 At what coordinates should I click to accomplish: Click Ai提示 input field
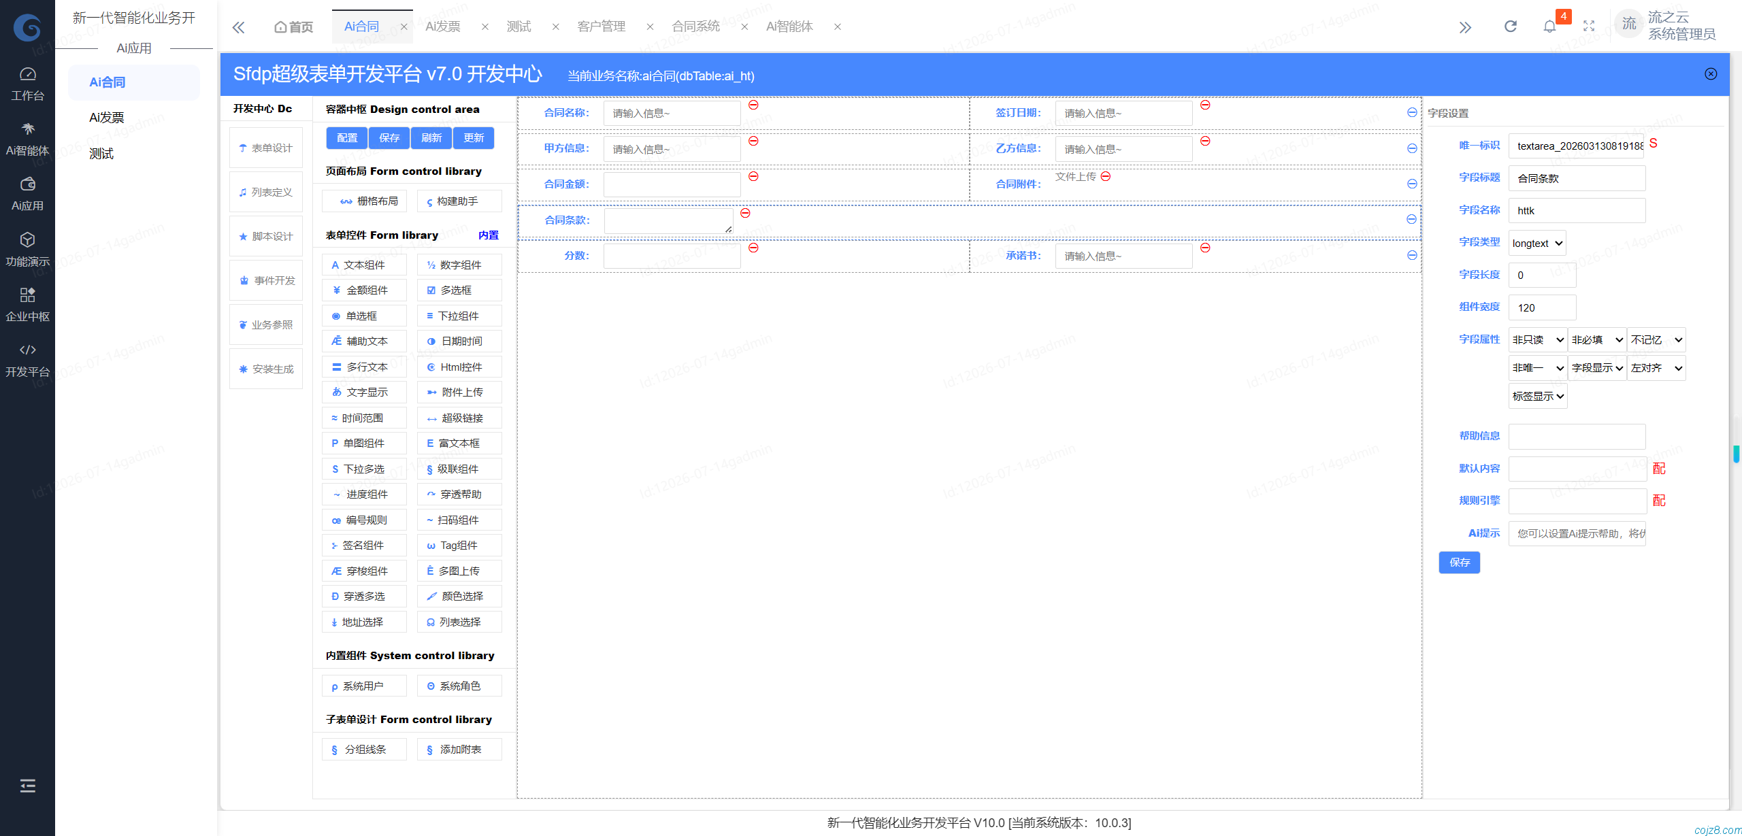point(1577,533)
